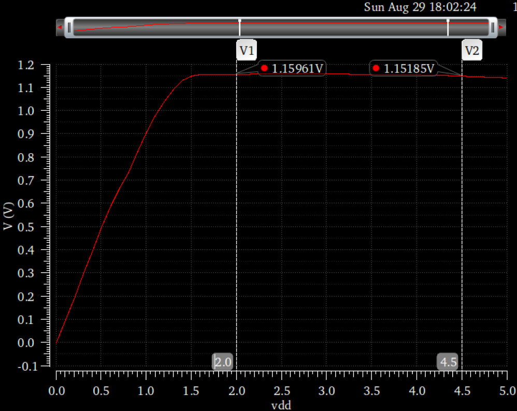
Task: Click the 0.5 tick label on the y-axis
Action: [26, 227]
